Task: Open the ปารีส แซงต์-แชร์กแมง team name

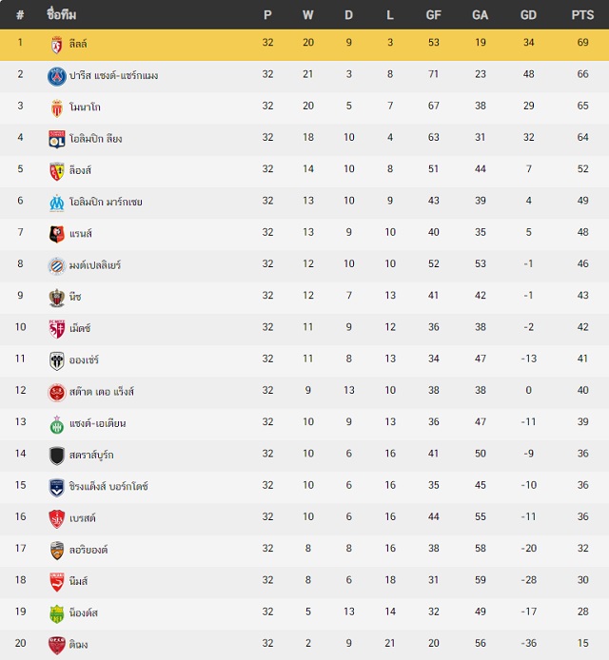Action: click(x=114, y=76)
